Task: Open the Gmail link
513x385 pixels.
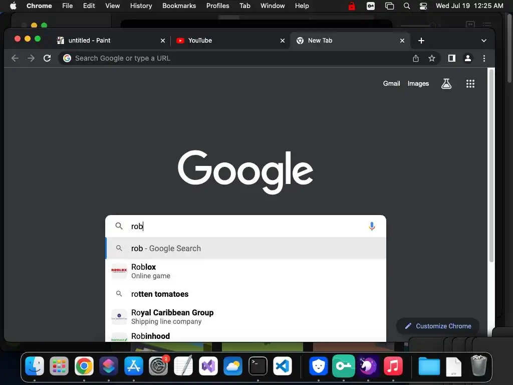Action: click(x=391, y=84)
